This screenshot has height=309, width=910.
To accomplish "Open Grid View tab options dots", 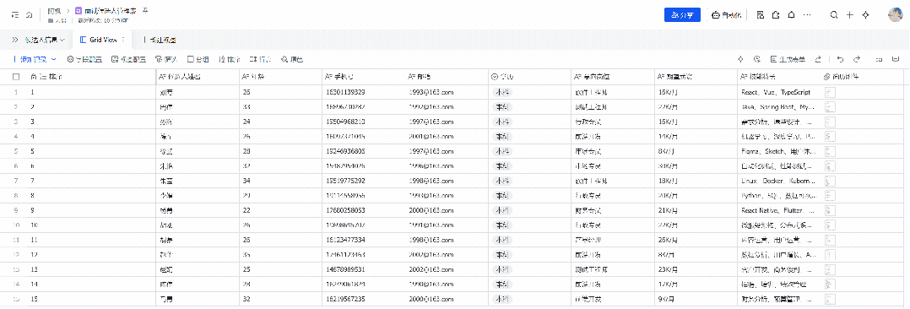I will (123, 40).
